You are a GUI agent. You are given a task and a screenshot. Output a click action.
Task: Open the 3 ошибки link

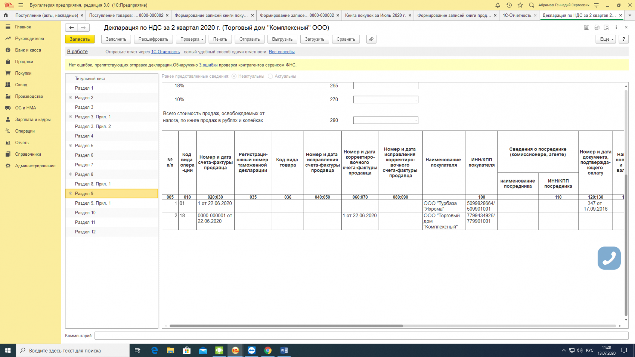click(208, 65)
